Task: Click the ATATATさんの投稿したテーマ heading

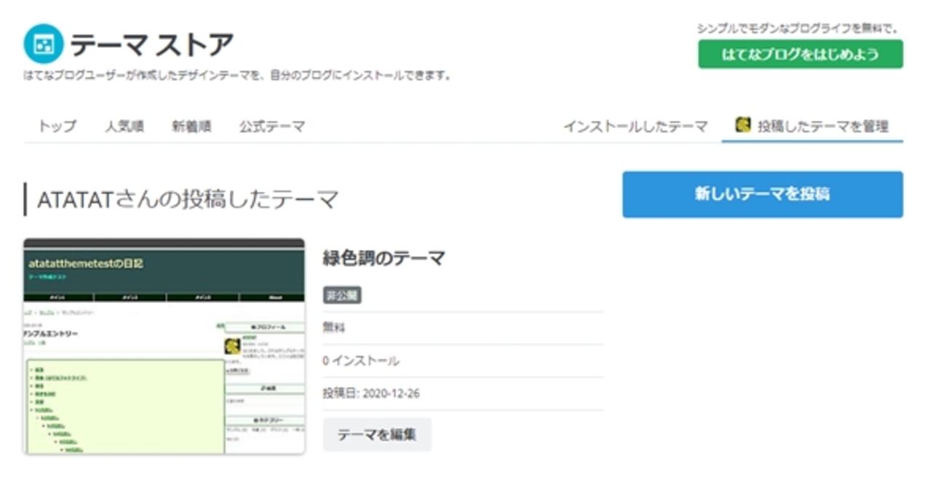Action: click(x=188, y=199)
